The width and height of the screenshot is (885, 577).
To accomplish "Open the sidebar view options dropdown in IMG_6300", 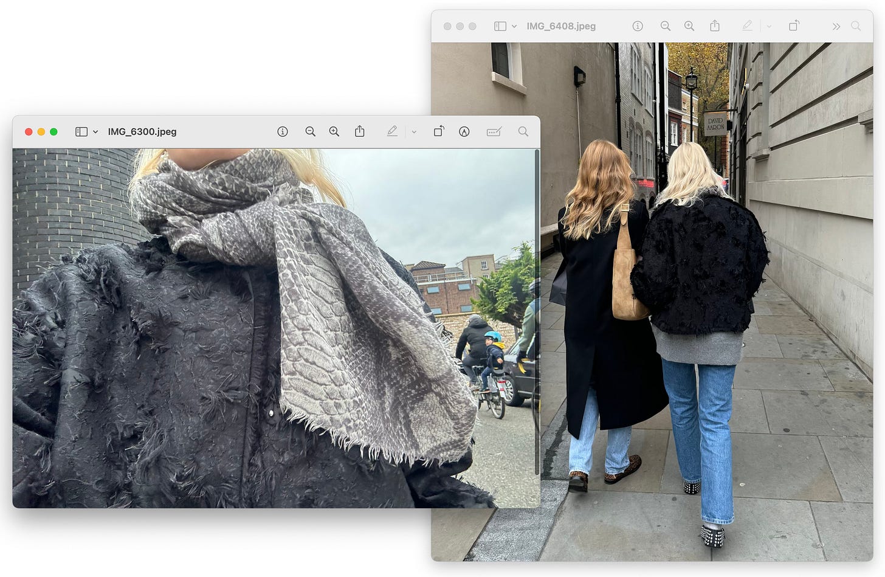I will click(x=95, y=131).
